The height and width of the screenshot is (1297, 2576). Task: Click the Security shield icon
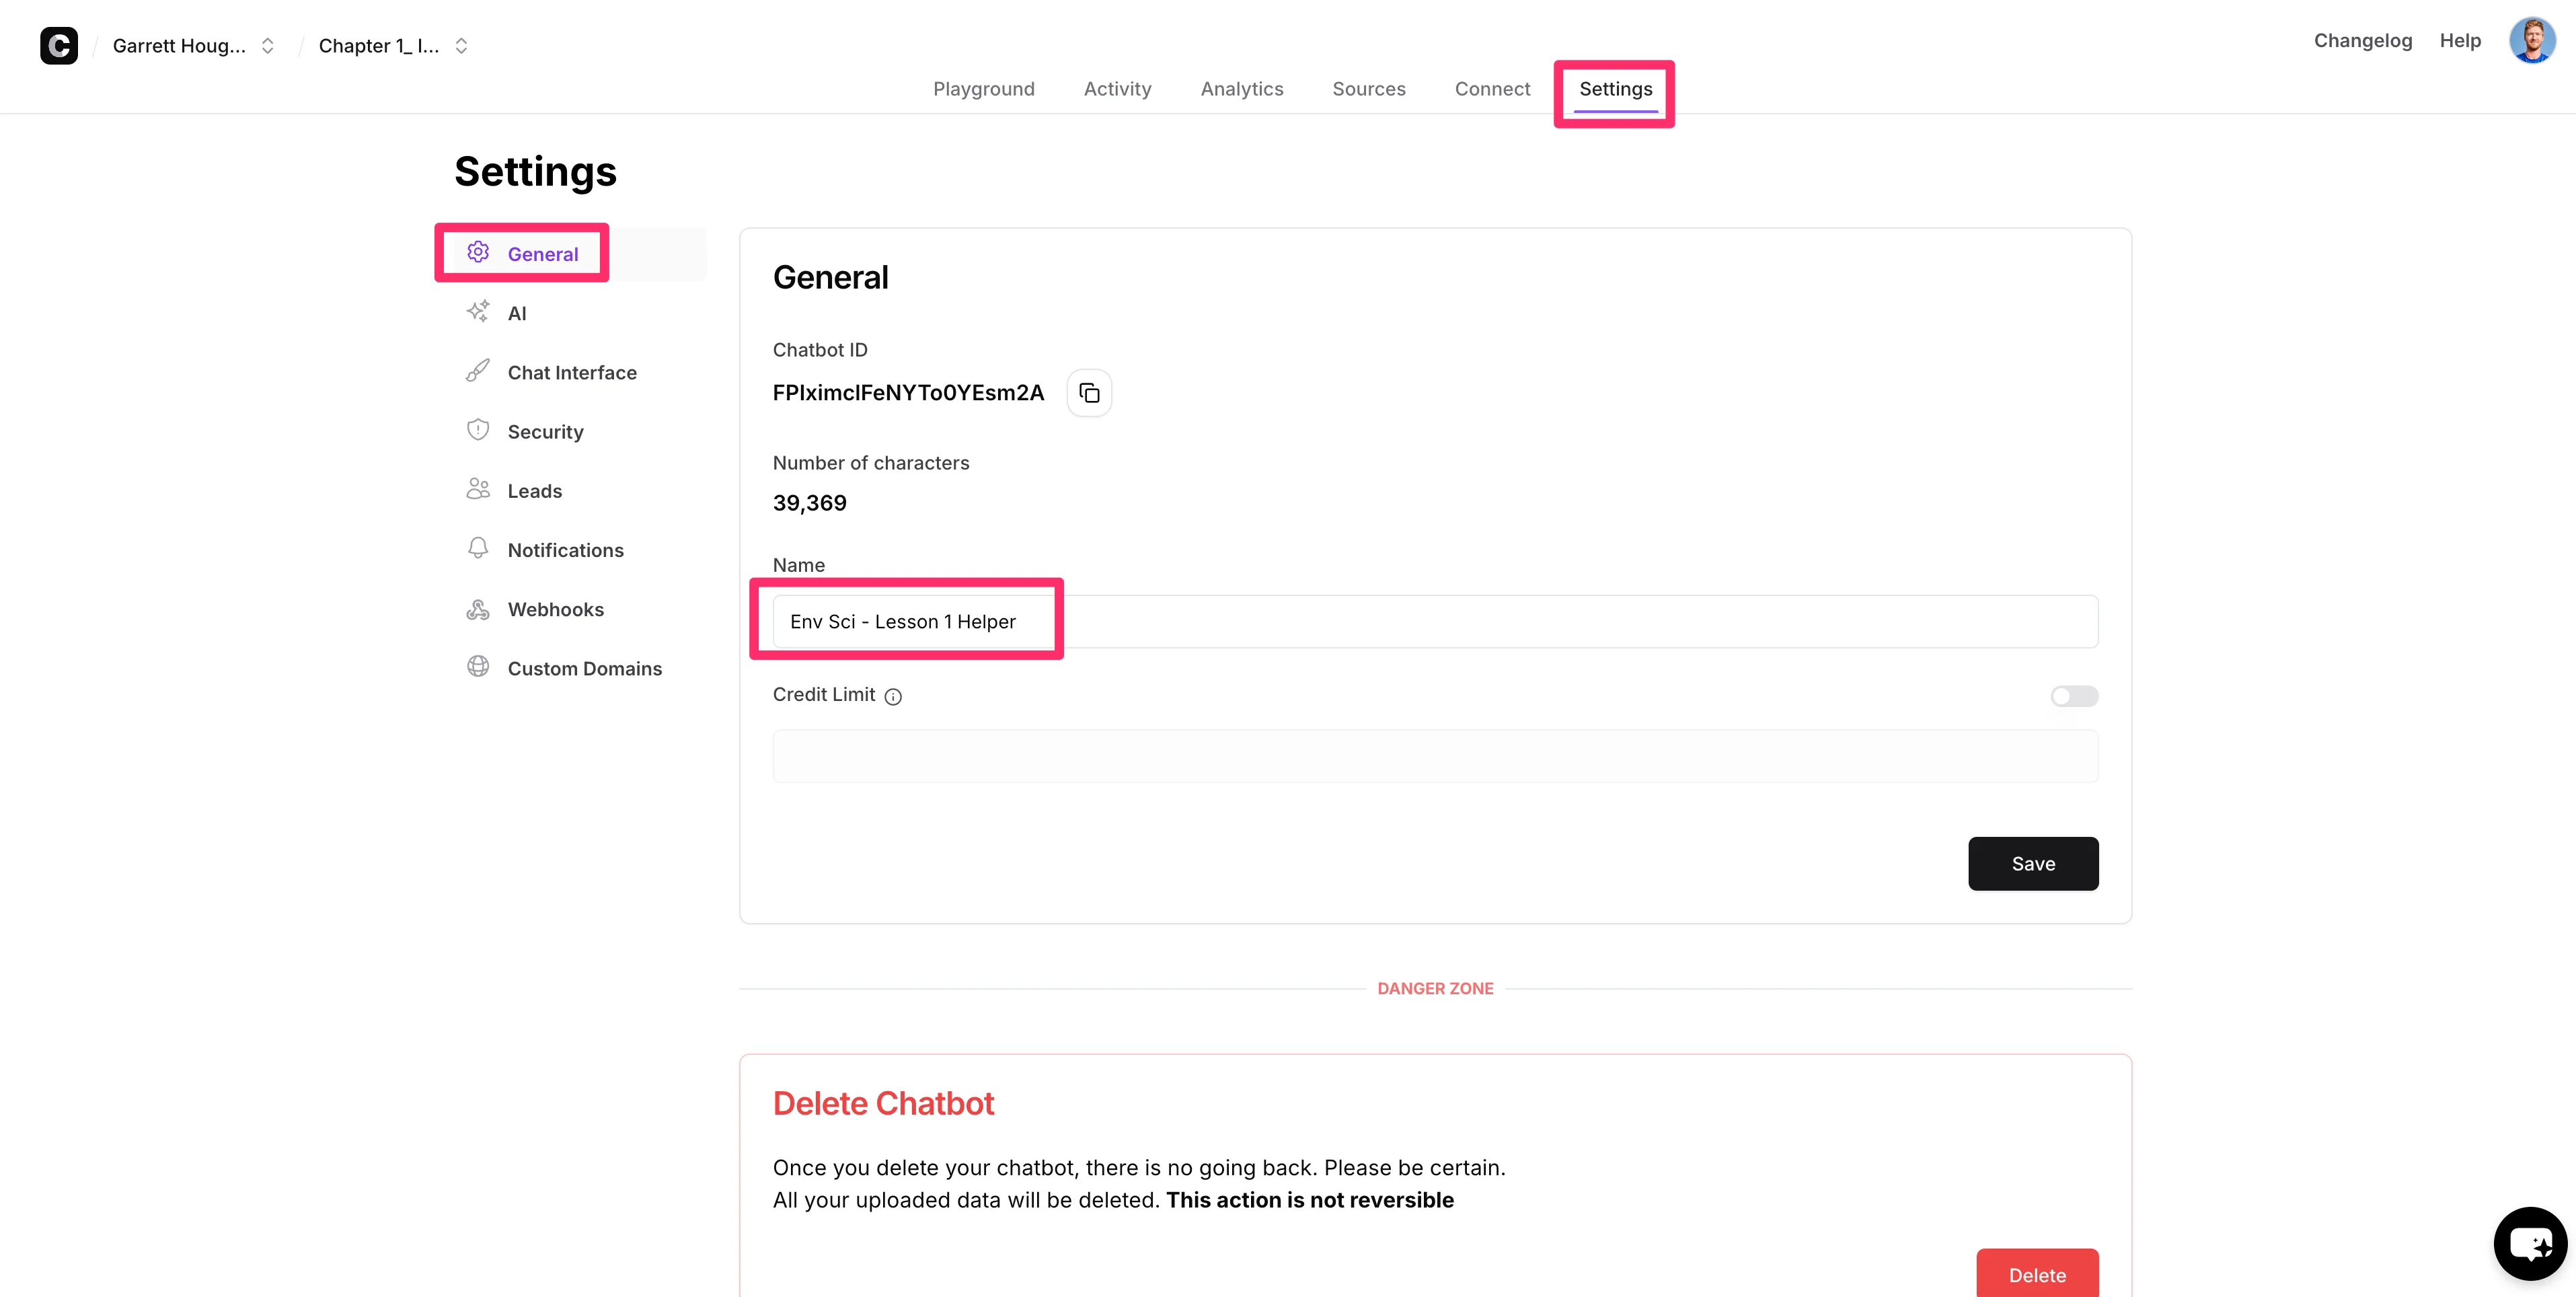pyautogui.click(x=478, y=430)
